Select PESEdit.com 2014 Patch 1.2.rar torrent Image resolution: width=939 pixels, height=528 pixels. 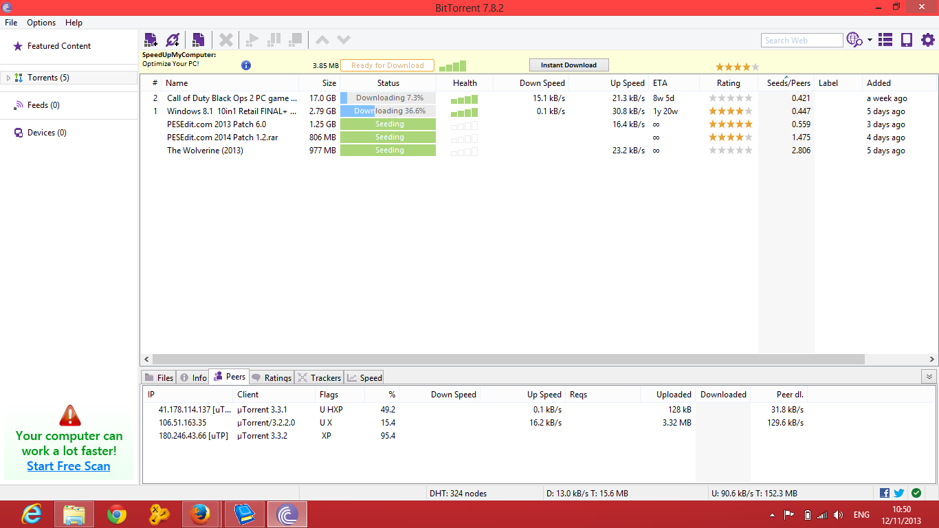(222, 137)
